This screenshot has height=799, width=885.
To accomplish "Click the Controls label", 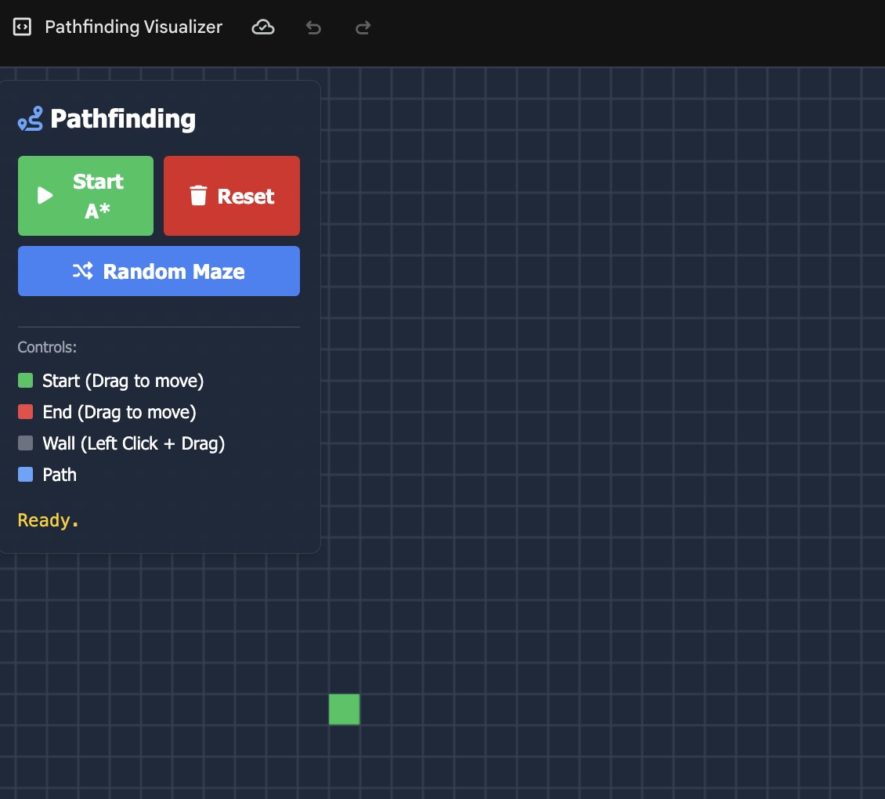I will (x=46, y=347).
